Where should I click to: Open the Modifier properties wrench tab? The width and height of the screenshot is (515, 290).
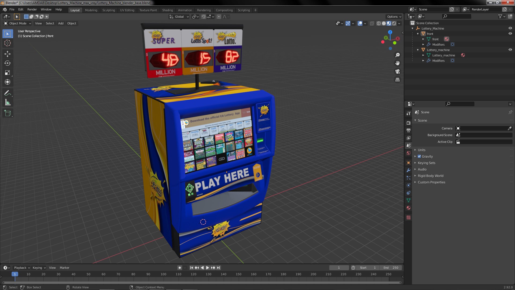pos(409,170)
